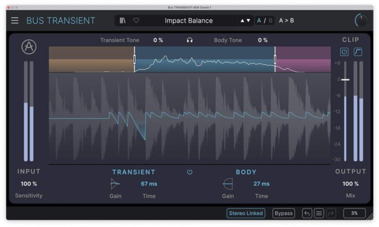This screenshot has height=227, width=379.
Task: Copy settings with A > B
Action: point(286,21)
